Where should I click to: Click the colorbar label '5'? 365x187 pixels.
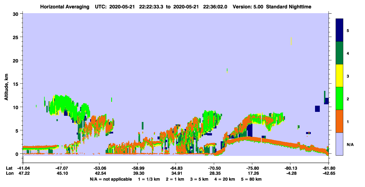click(348, 30)
